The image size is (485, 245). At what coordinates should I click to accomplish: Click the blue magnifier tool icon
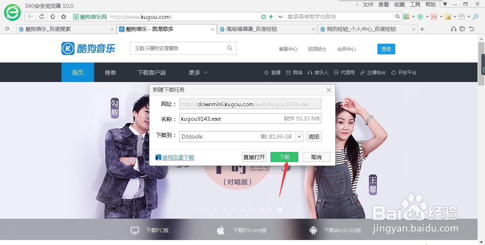pyautogui.click(x=475, y=17)
